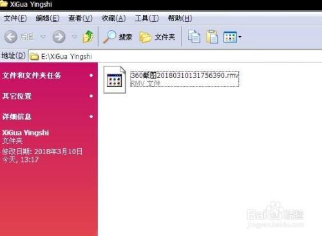Click the Forward arrow icon
Screen dimensions: 322x236
[59, 37]
